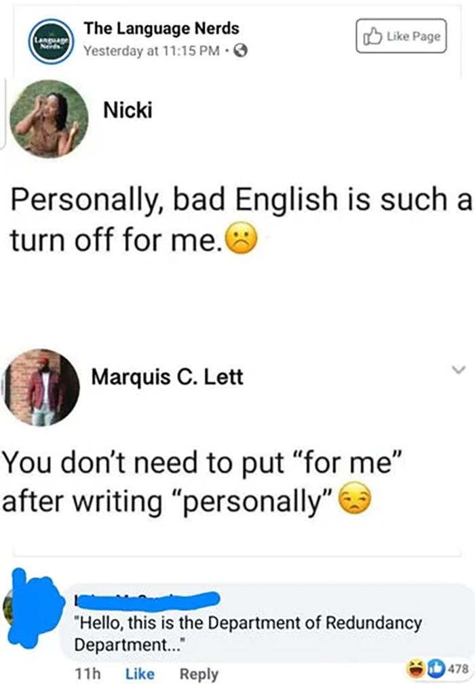Click the Like Page button

point(401,36)
